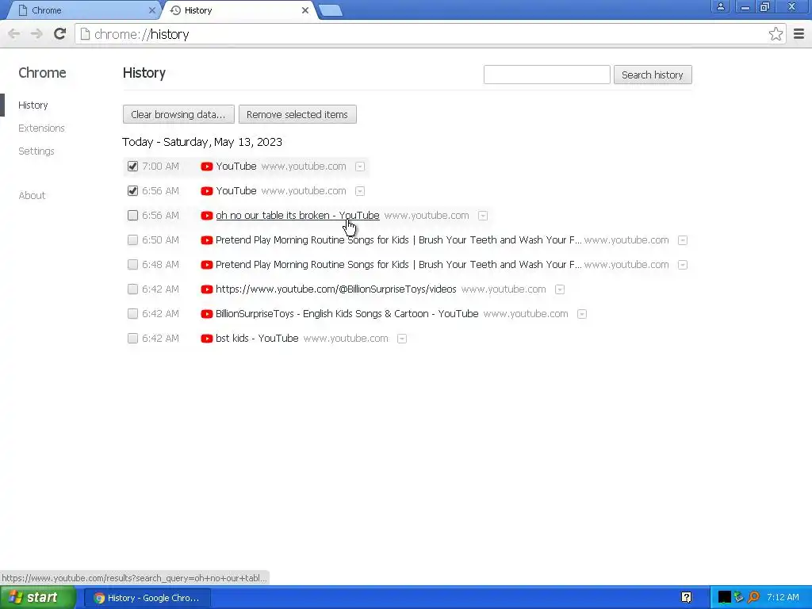Switch to the Chrome tab
This screenshot has height=609, width=812.
click(82, 10)
